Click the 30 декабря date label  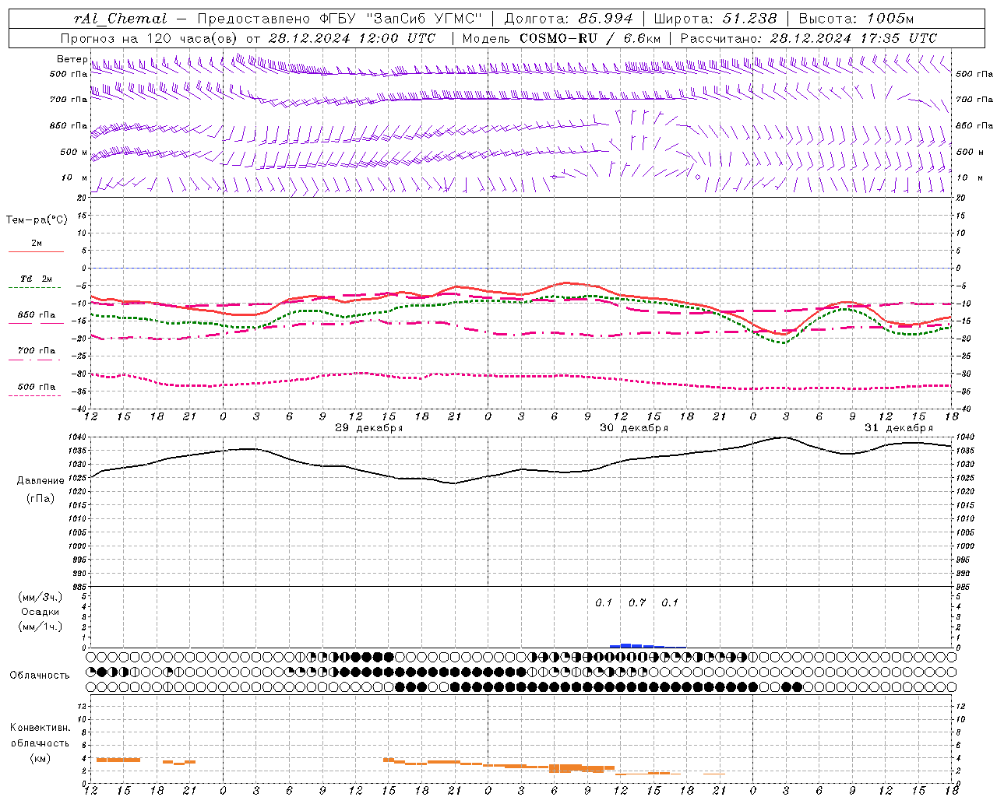pos(634,428)
